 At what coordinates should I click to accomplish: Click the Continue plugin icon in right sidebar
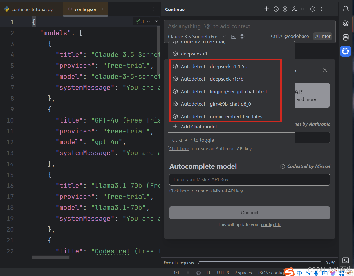[346, 51]
